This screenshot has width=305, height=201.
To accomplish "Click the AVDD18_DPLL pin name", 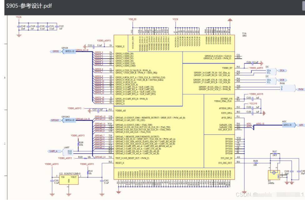I will [226, 108].
